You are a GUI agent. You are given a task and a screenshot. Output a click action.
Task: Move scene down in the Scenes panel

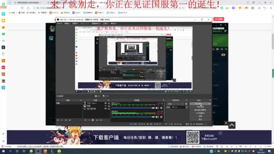[70, 120]
